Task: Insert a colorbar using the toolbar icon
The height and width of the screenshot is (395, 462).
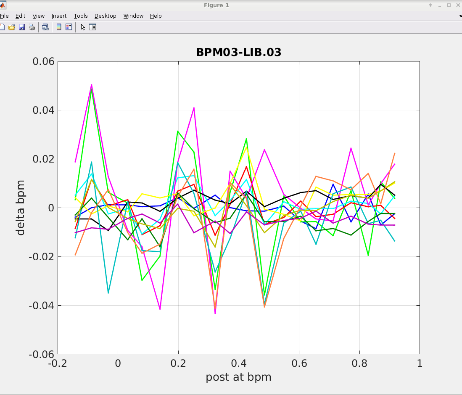Action: [x=59, y=27]
